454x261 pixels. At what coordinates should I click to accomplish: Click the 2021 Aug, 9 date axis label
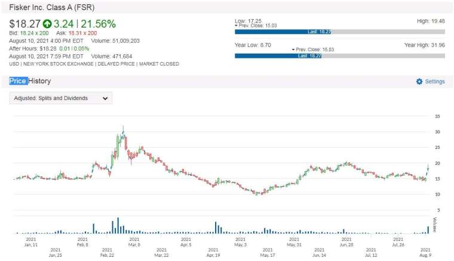(x=425, y=252)
